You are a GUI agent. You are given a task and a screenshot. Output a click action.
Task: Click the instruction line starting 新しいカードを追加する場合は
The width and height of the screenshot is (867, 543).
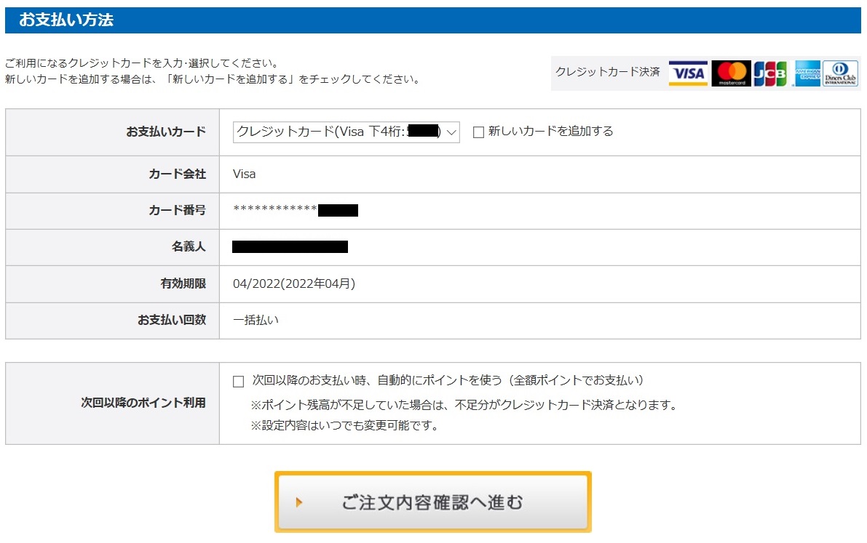(213, 79)
